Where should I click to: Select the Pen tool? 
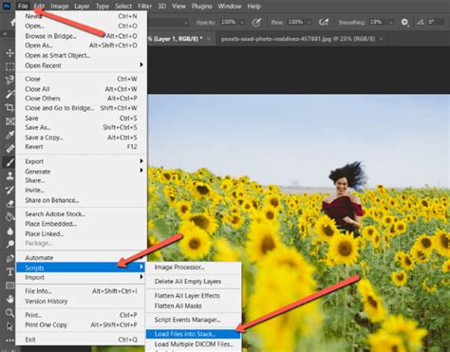(9, 258)
